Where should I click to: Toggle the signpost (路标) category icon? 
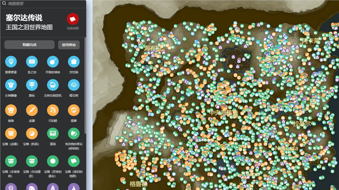pos(32,85)
